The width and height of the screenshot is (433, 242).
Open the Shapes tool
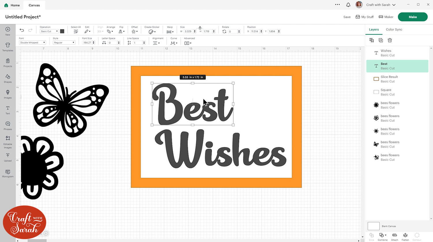8,78
